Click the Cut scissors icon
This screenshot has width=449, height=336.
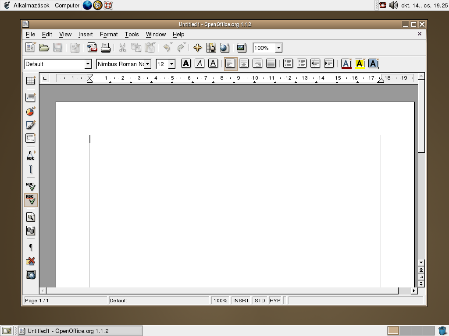point(122,47)
